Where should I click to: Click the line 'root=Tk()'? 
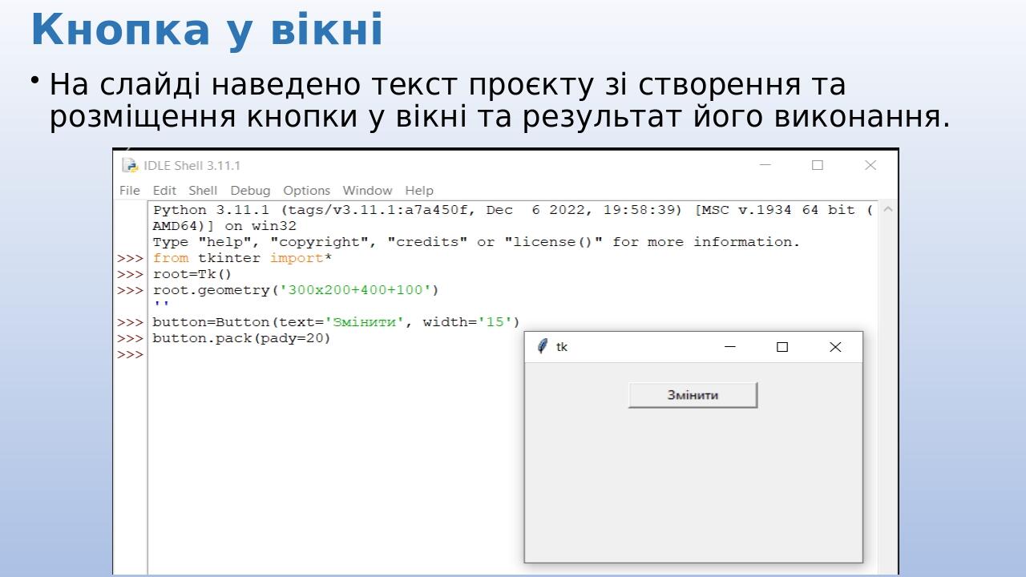point(192,274)
